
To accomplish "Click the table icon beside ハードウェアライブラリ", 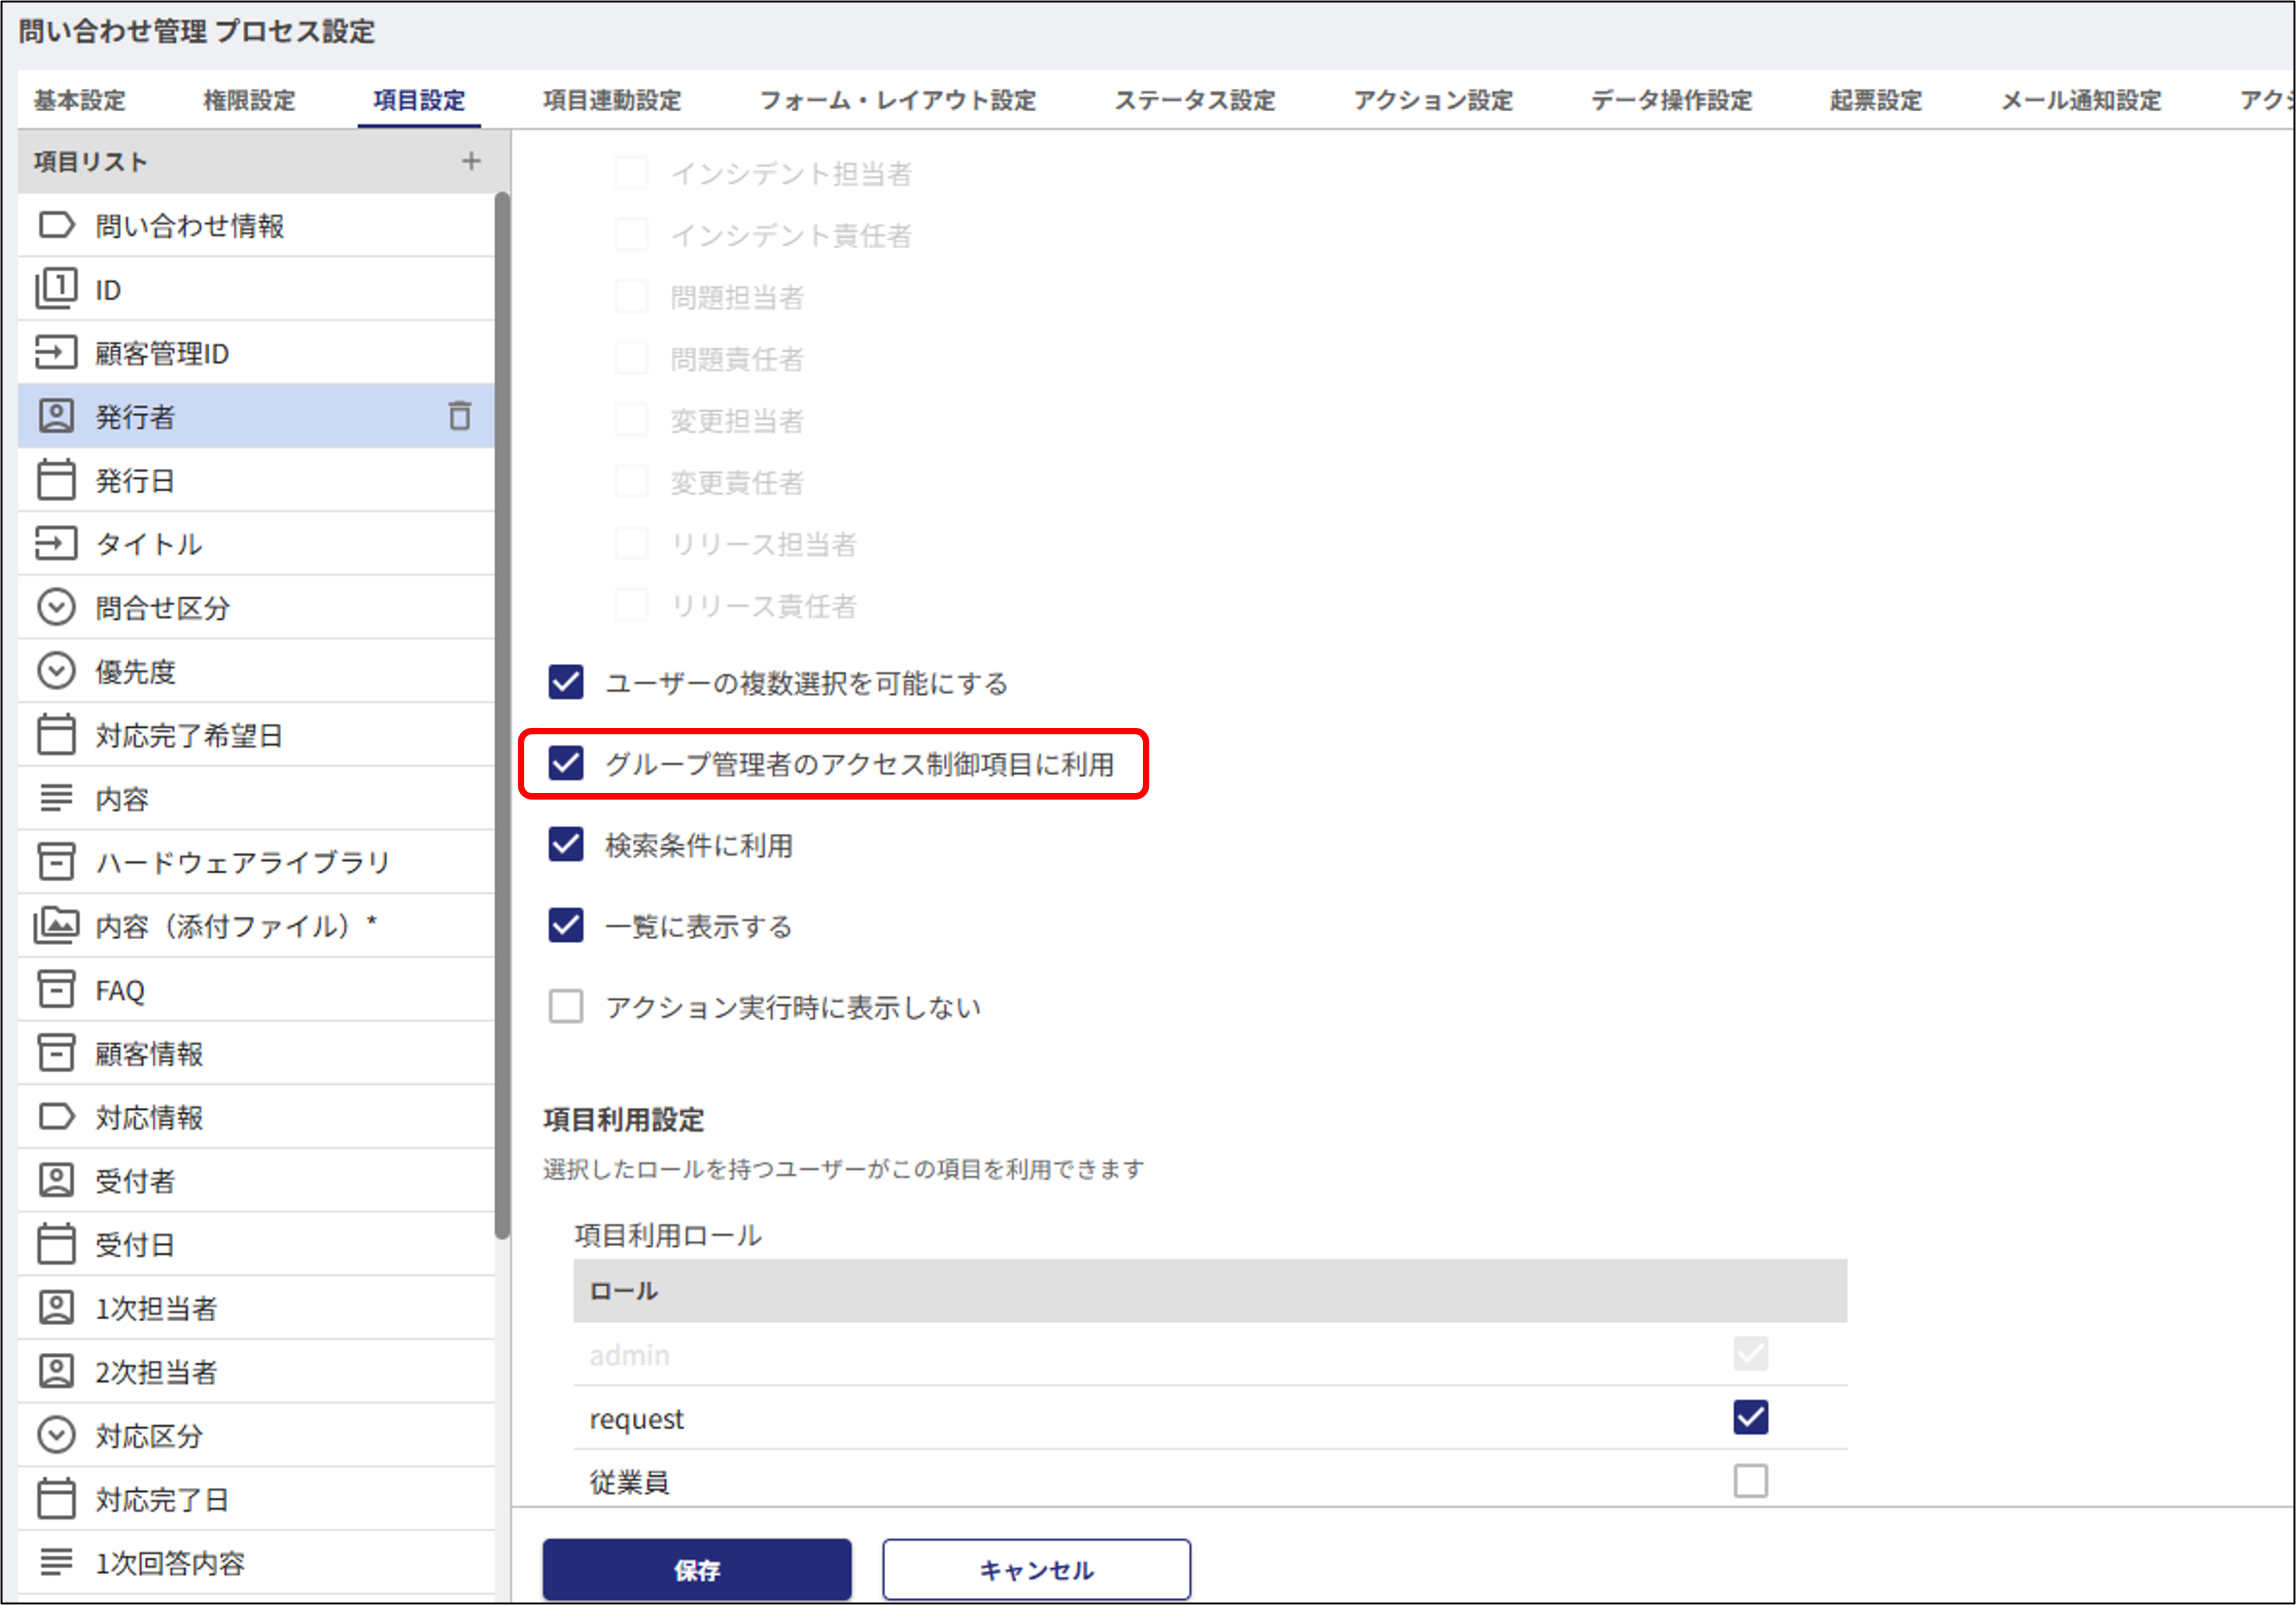I will [x=56, y=861].
